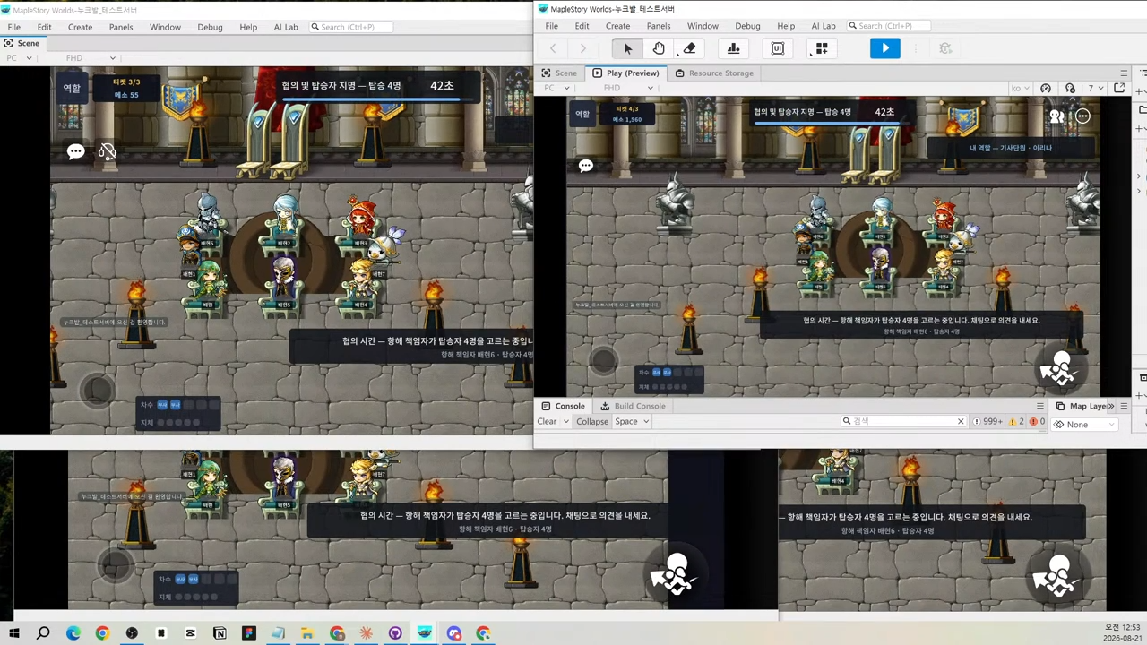1147x645 pixels.
Task: Click the friends icon in right preview
Action: click(x=1057, y=116)
